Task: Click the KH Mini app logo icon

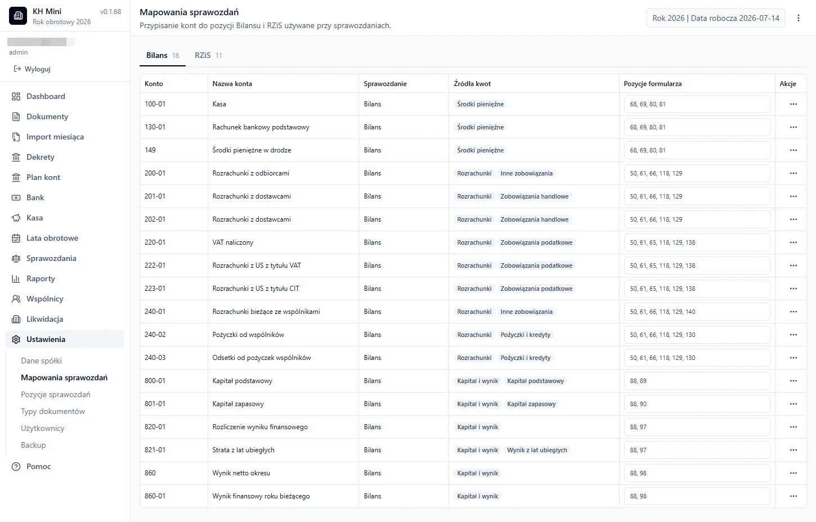Action: (x=18, y=16)
